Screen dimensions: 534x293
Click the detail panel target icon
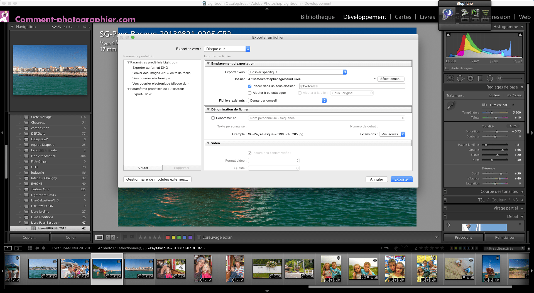449,225
